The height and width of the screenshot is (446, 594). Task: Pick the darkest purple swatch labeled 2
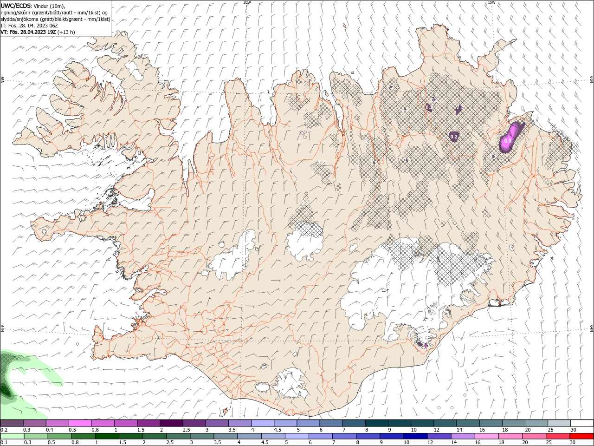tap(171, 423)
